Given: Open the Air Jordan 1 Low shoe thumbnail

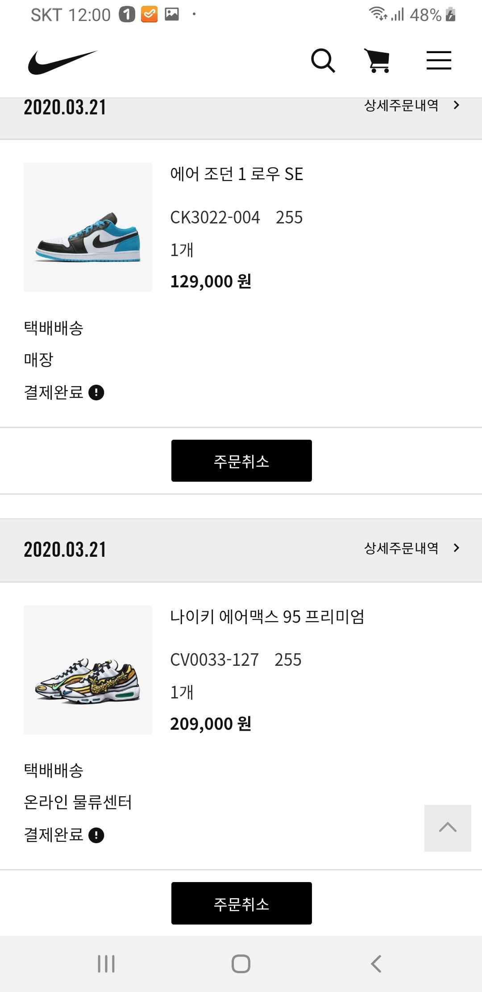Looking at the screenshot, I should 88,227.
